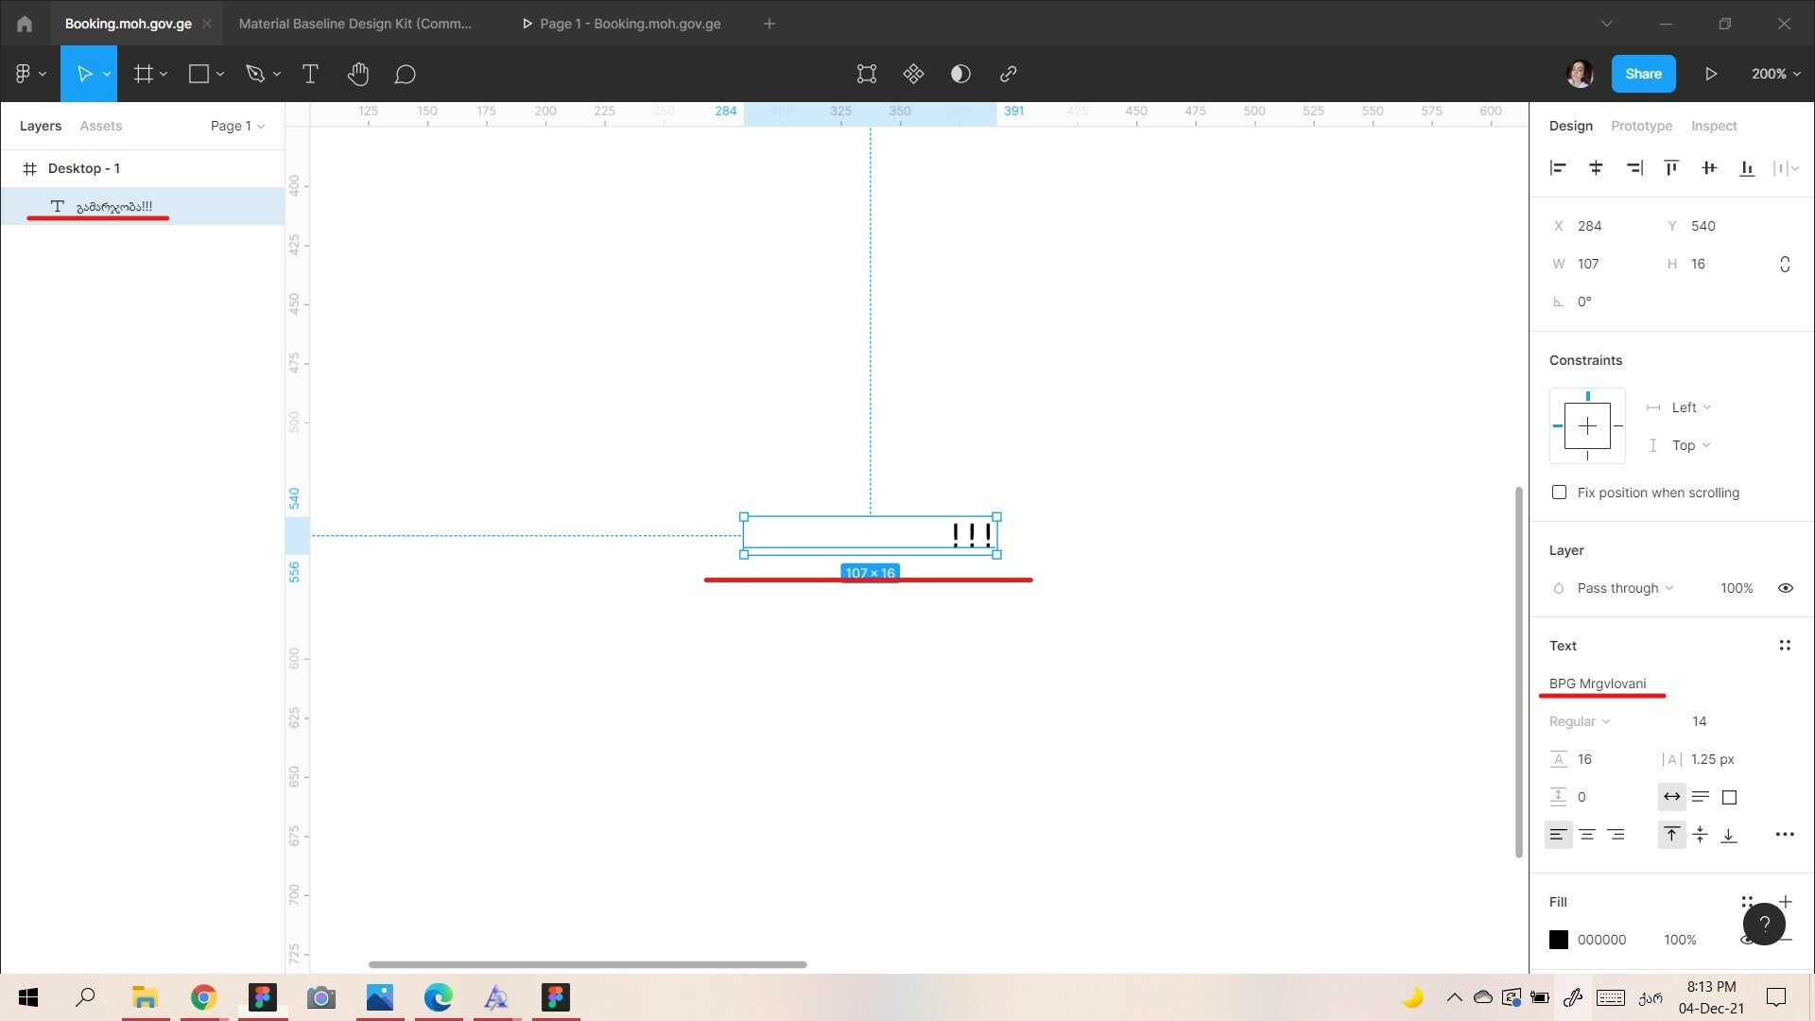Image resolution: width=1815 pixels, height=1021 pixels.
Task: Select the Hand tool
Action: 357,74
